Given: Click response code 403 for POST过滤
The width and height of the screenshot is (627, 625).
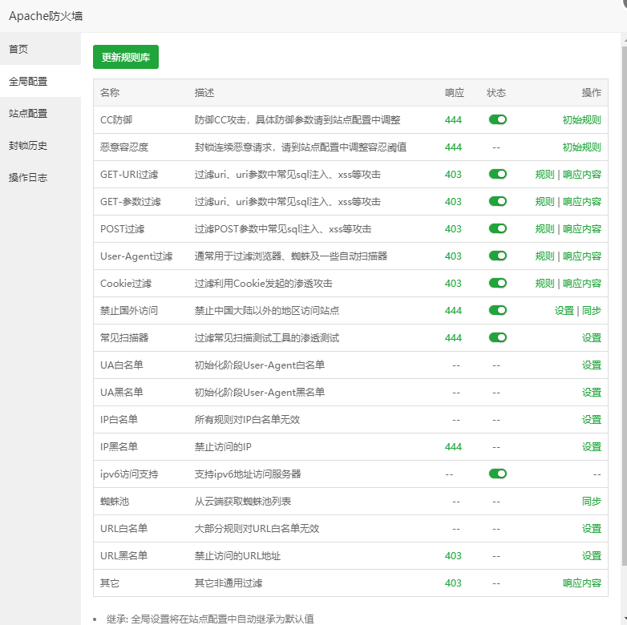Looking at the screenshot, I should (453, 228).
